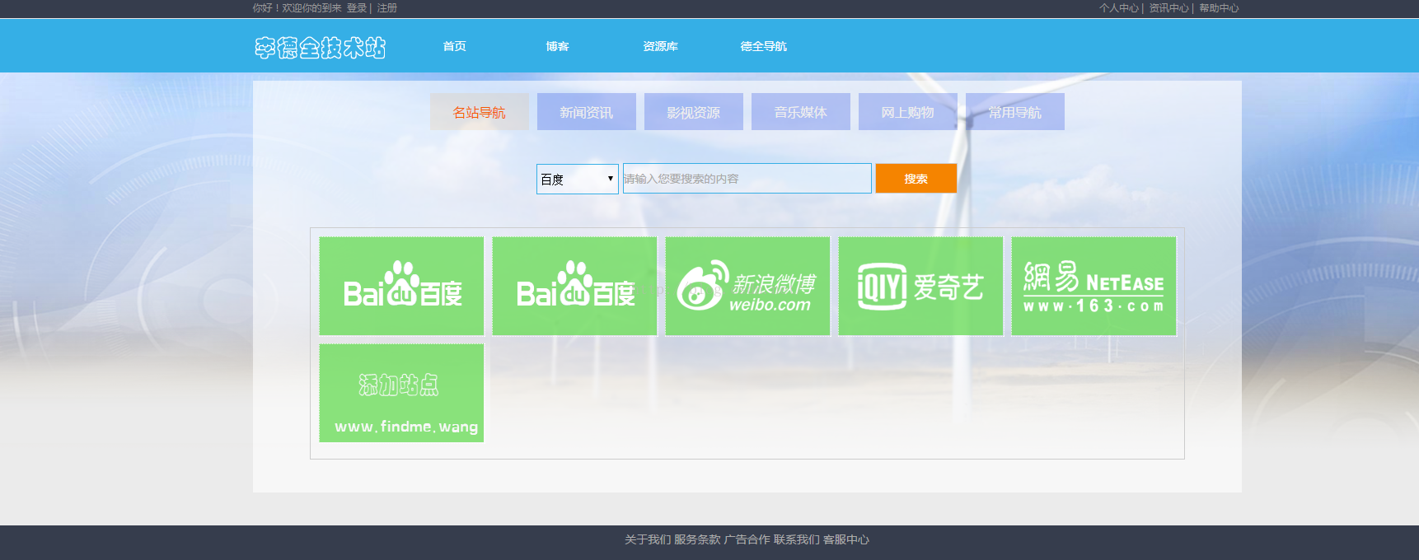Open the 音乐媒体 tab

tap(800, 112)
